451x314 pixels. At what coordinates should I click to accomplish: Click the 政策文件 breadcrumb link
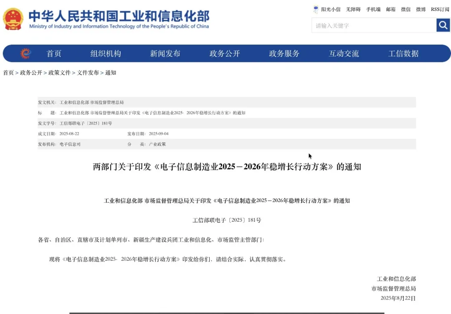[x=59, y=72]
